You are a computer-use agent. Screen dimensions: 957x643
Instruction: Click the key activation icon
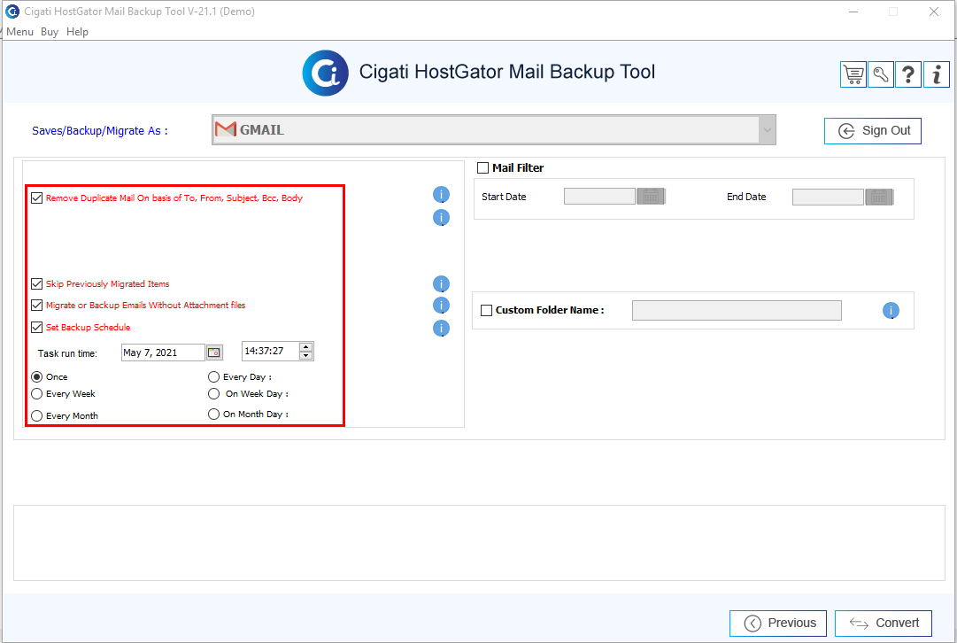click(881, 75)
